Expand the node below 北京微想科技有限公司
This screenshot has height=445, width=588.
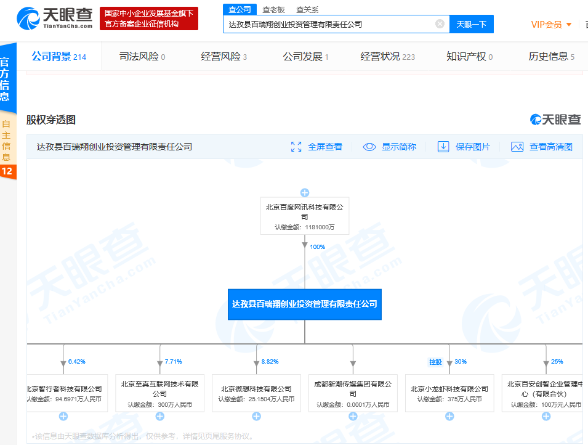tap(256, 417)
